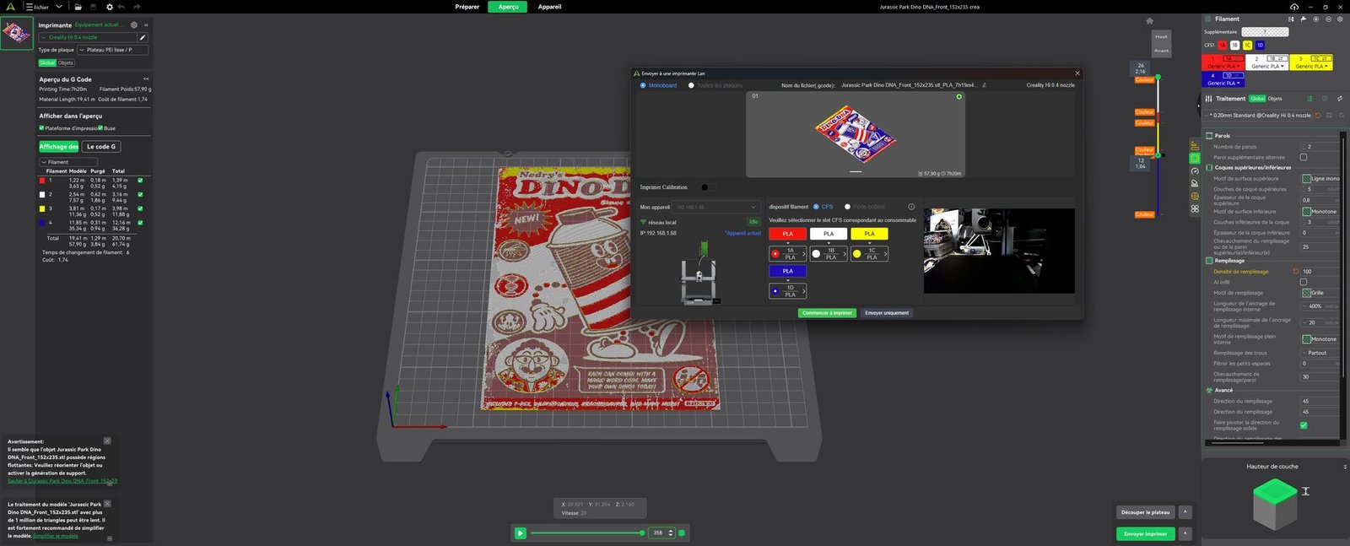Open the Fichier menu dropdown arrow
1350x546 pixels.
pyautogui.click(x=59, y=7)
